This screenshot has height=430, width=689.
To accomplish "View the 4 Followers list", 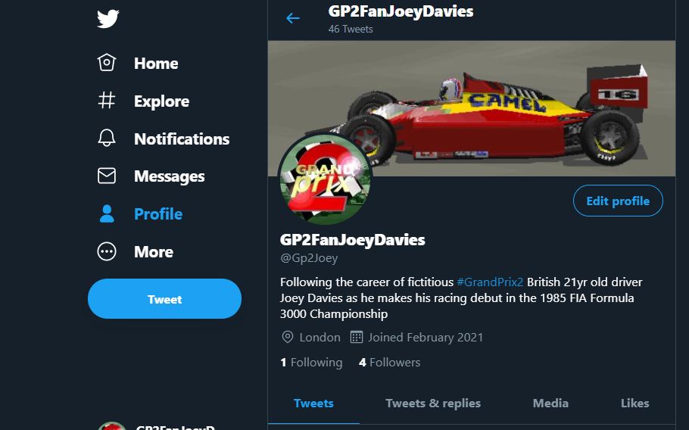I will pyautogui.click(x=389, y=363).
